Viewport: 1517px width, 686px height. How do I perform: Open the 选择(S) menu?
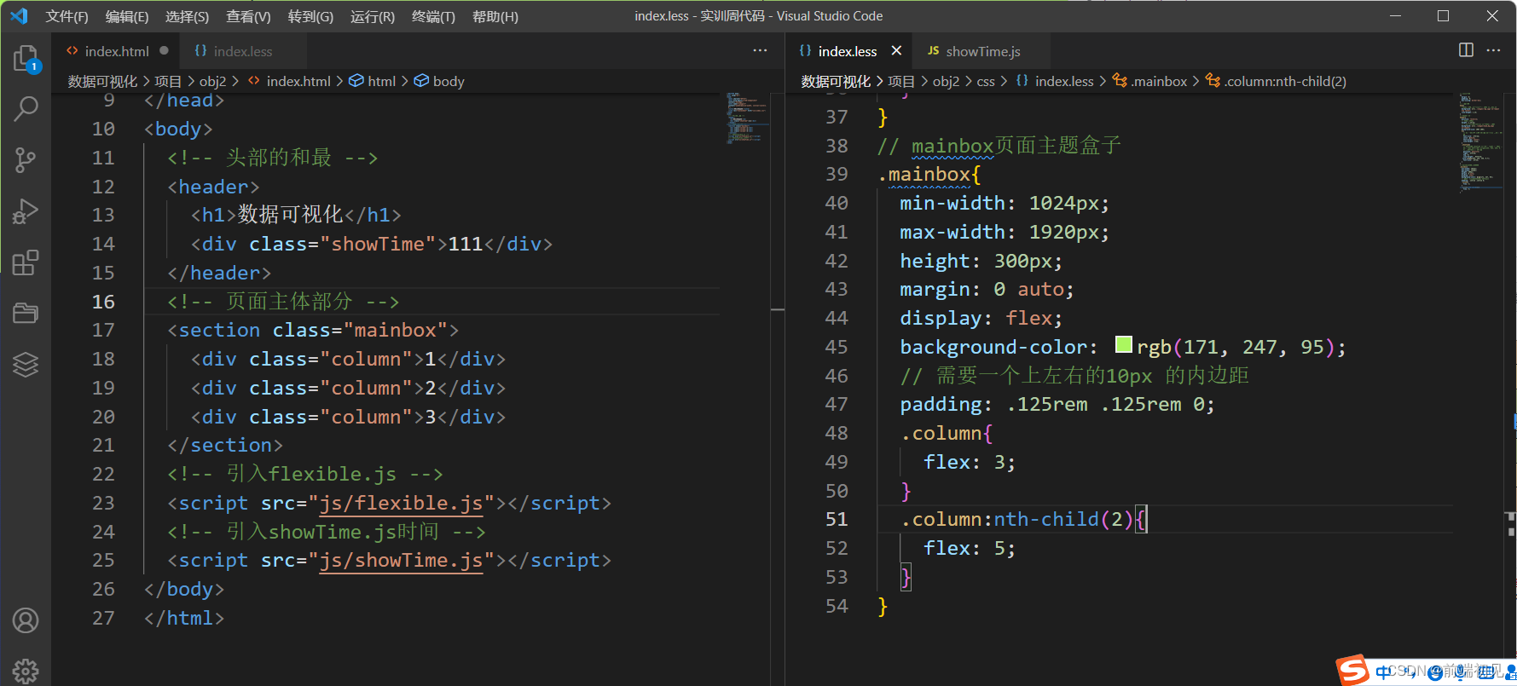187,16
